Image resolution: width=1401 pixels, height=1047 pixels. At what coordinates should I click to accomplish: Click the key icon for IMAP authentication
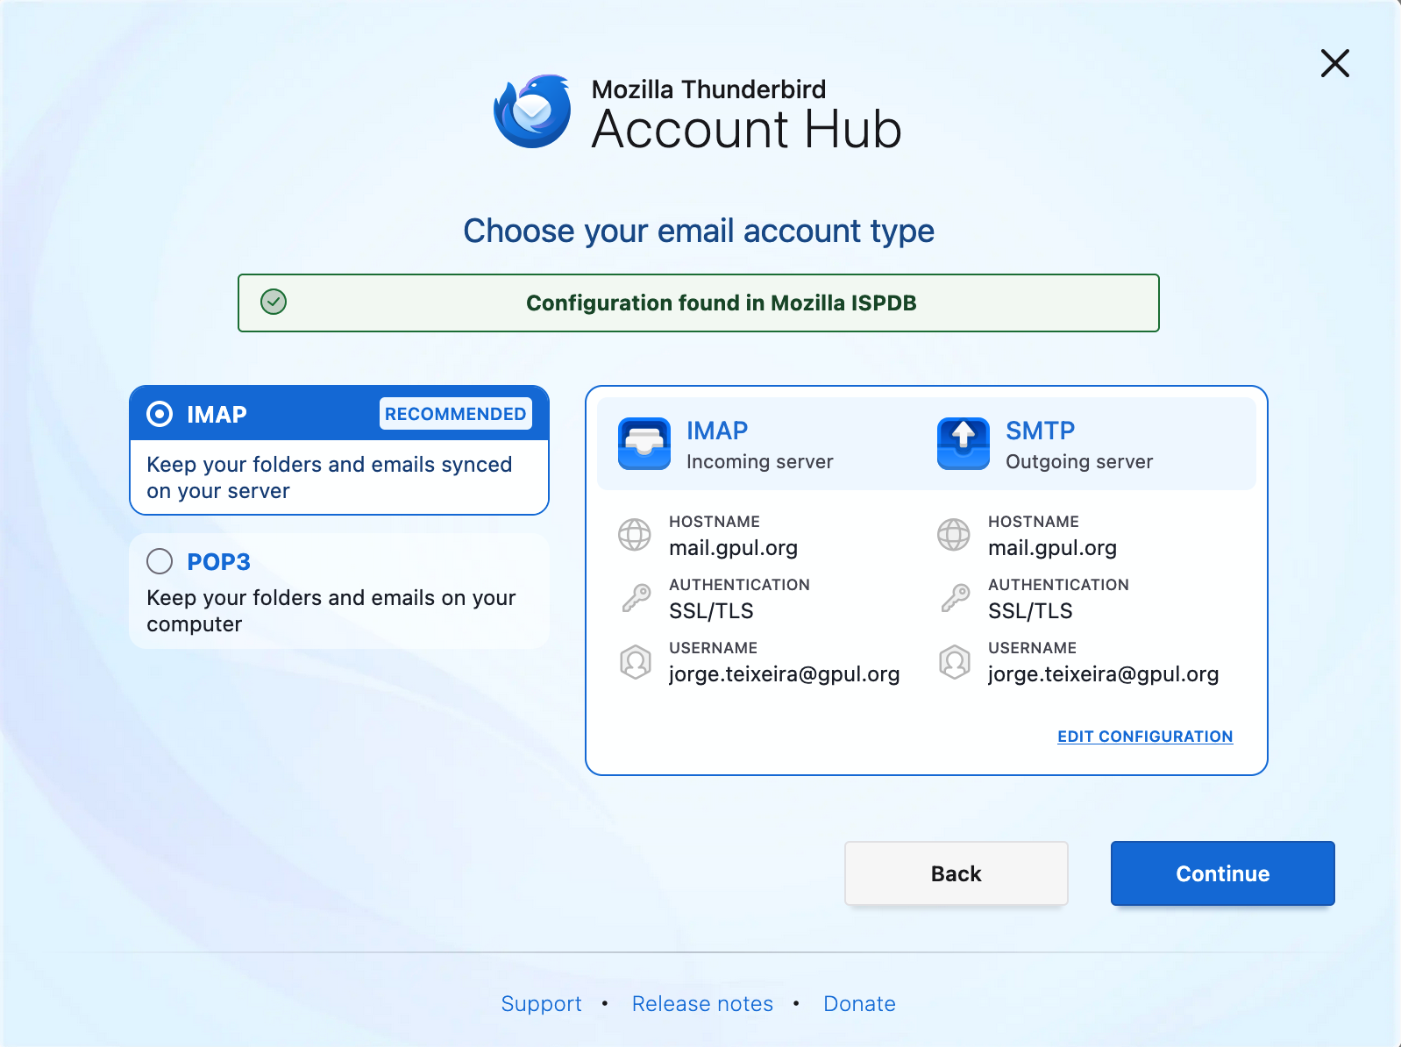click(x=636, y=597)
